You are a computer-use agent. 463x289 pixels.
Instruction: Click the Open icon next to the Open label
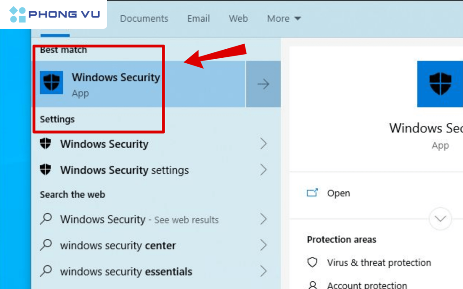tap(312, 193)
